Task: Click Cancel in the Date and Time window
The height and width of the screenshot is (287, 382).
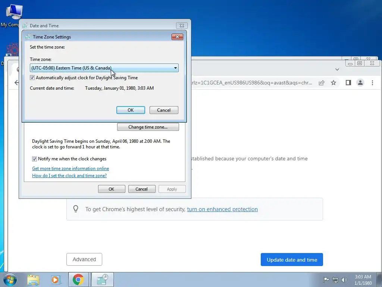Action: [142, 189]
